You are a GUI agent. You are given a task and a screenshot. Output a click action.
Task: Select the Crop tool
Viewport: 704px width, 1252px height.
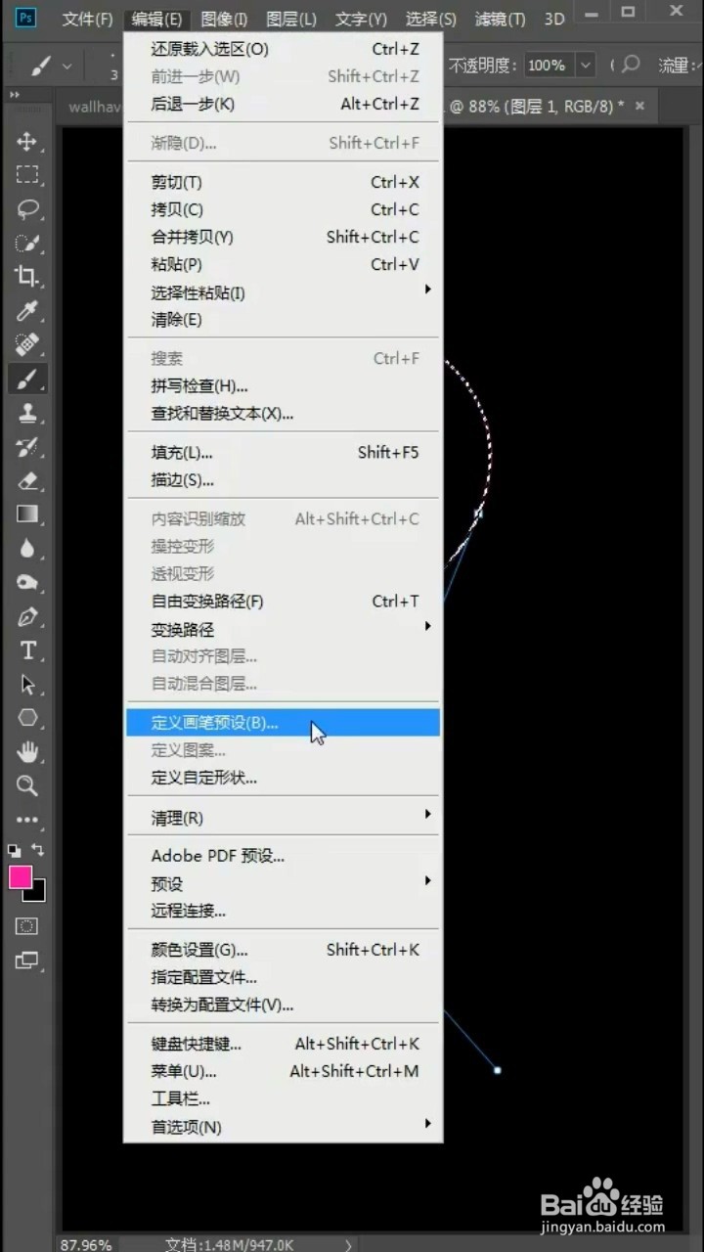(x=27, y=277)
